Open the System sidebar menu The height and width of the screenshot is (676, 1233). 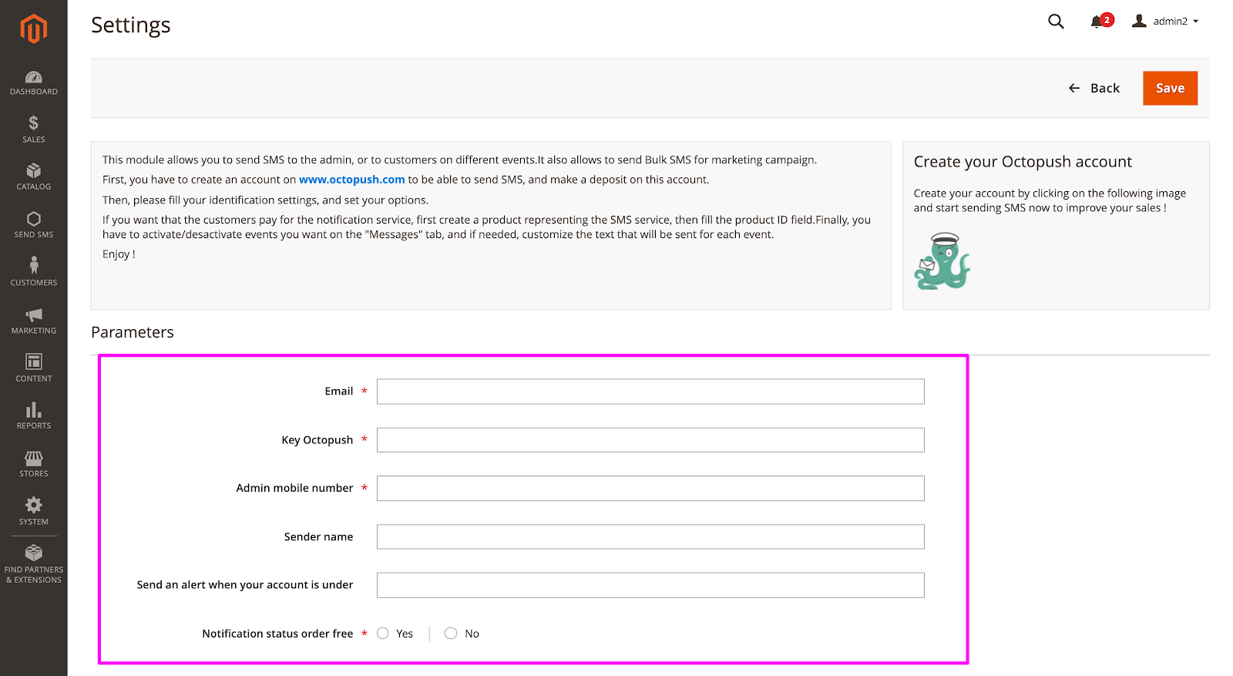click(33, 512)
